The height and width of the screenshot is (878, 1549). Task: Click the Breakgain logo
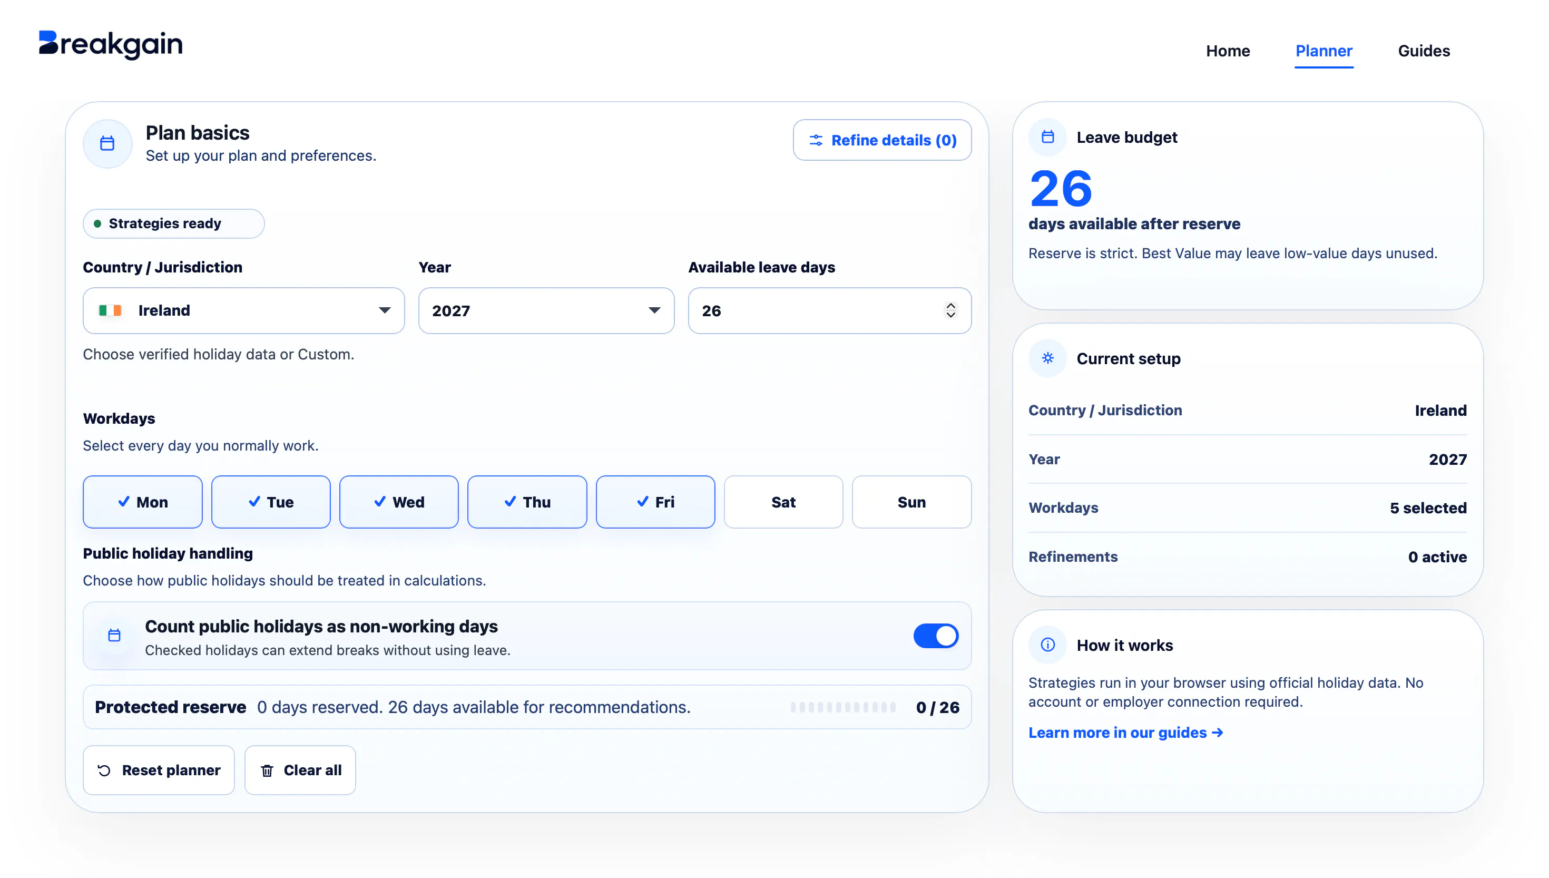(x=110, y=45)
